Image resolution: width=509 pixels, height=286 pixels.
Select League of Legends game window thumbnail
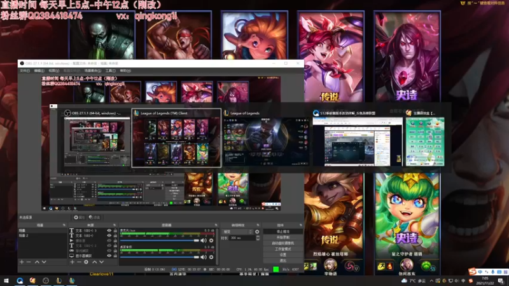266,138
